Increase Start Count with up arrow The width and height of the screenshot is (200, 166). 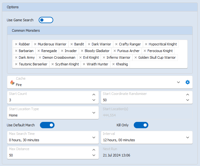click(x=94, y=95)
